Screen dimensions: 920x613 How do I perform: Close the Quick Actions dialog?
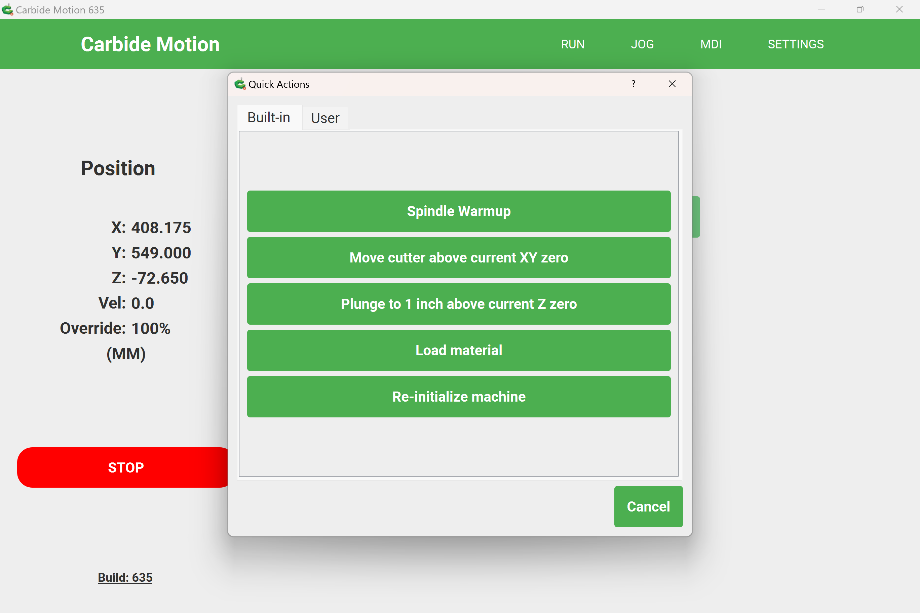coord(672,84)
